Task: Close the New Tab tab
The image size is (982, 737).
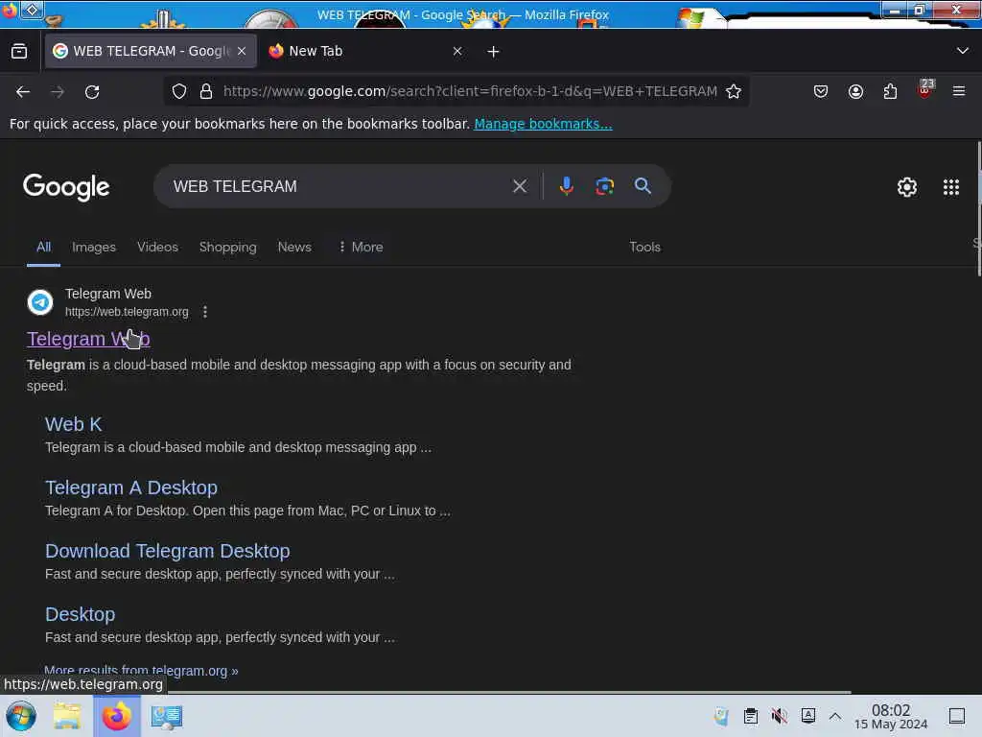Action: click(x=457, y=51)
